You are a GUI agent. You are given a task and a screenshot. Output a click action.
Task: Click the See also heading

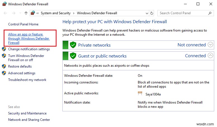click(14, 107)
